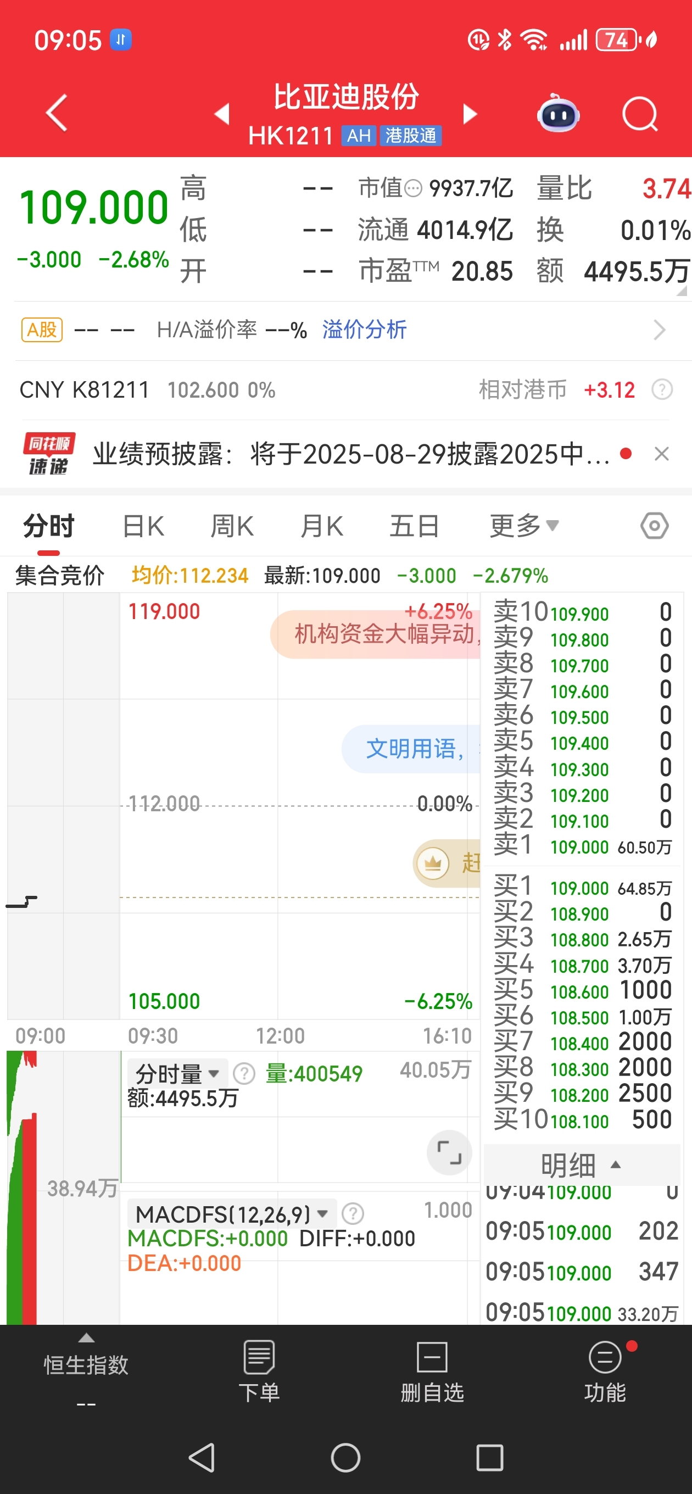Tap Android recent apps button

click(x=489, y=1457)
